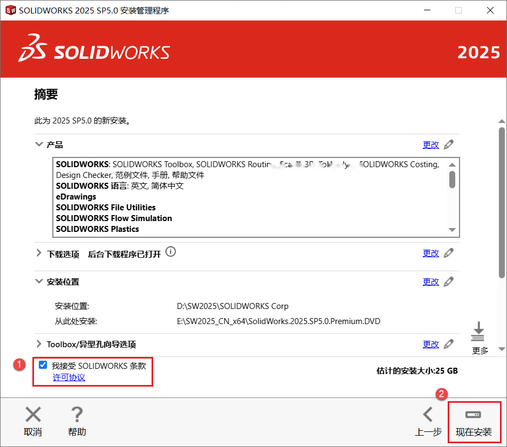This screenshot has height=447, width=507.
Task: Collapse the 产品 section
Action: click(x=39, y=144)
